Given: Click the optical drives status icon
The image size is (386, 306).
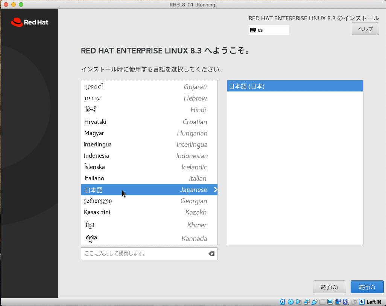Looking at the screenshot, I should pos(290,301).
